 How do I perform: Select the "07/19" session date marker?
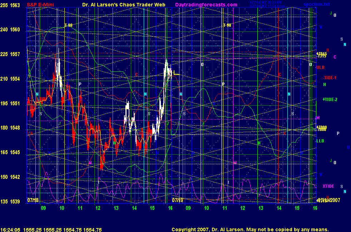(x=178, y=200)
